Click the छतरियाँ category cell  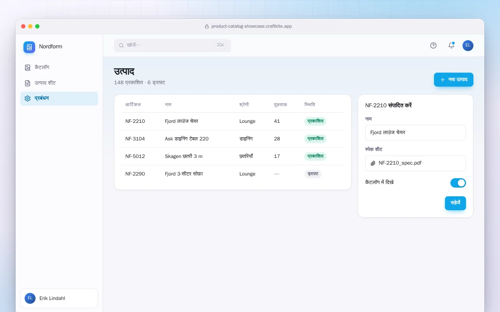pyautogui.click(x=246, y=156)
